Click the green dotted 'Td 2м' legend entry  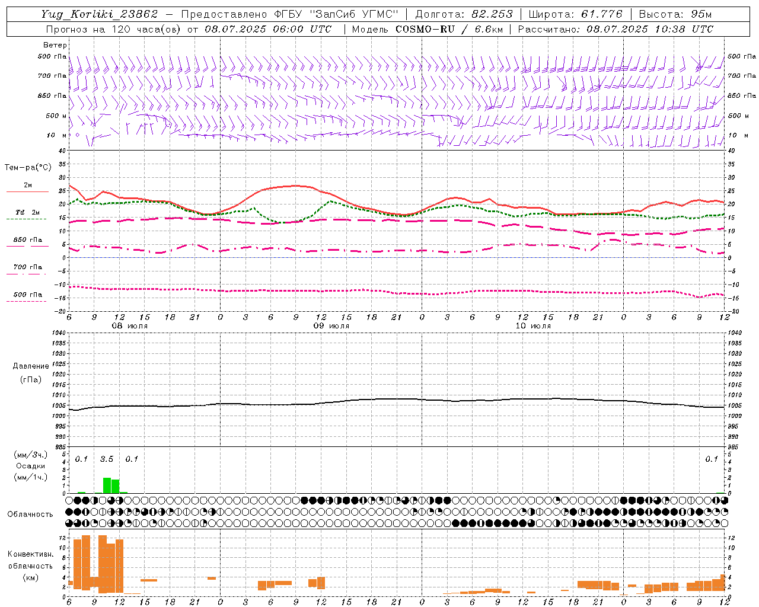[27, 215]
